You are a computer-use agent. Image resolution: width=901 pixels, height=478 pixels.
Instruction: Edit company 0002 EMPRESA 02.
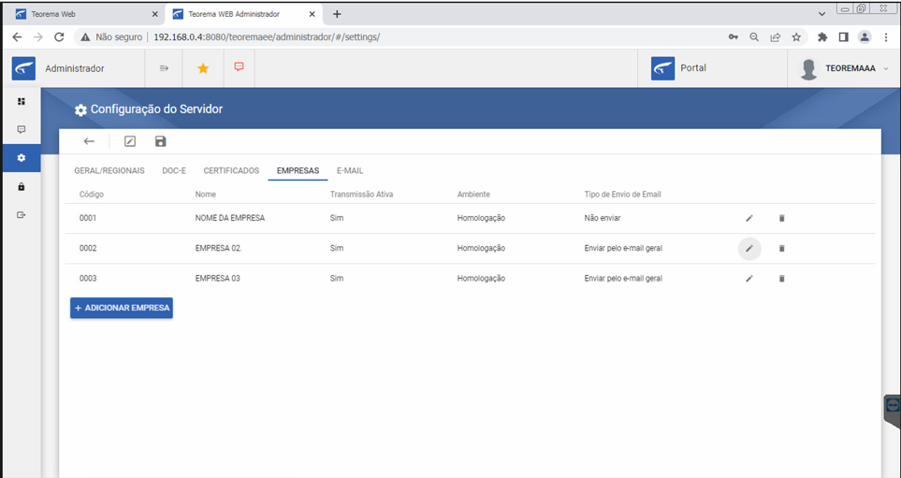click(749, 248)
